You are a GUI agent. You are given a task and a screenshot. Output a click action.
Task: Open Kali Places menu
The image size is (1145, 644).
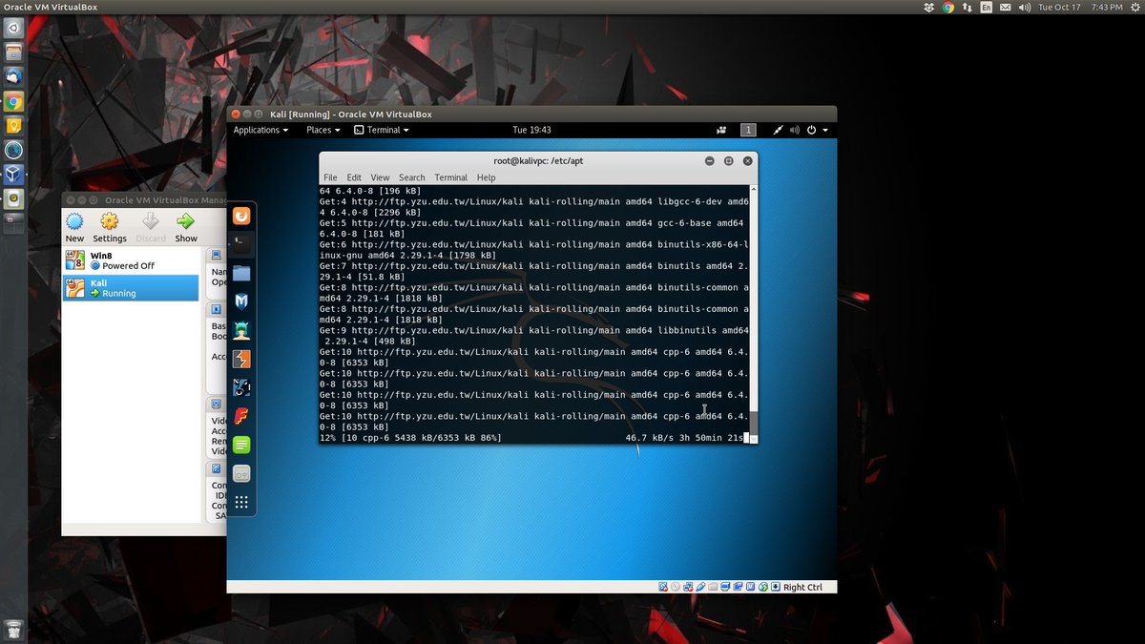pos(323,130)
